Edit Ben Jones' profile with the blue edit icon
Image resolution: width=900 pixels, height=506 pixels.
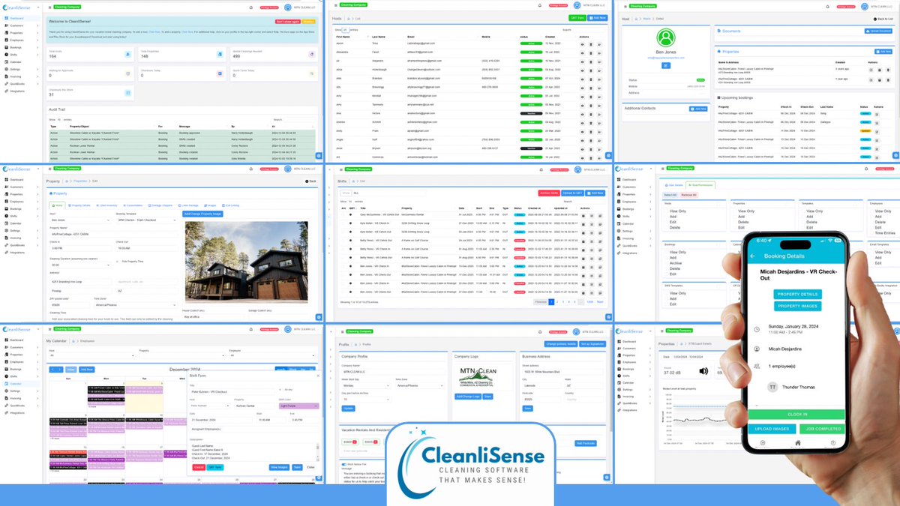[x=666, y=65]
